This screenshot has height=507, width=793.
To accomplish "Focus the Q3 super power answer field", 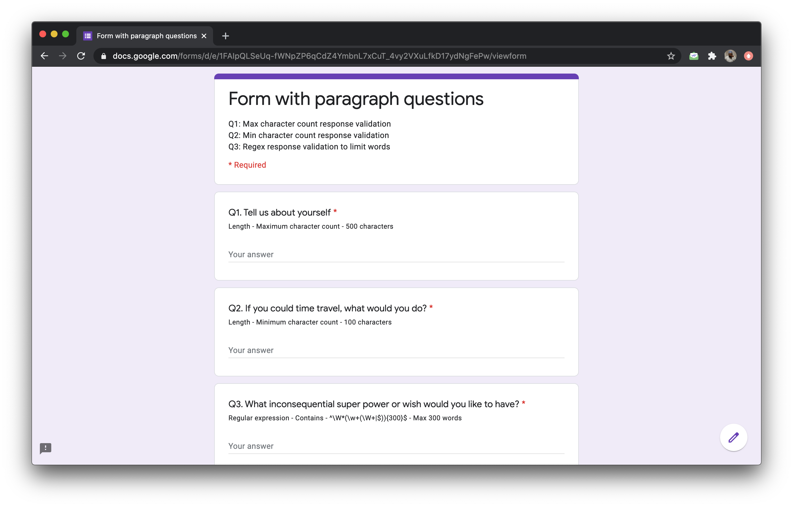I will click(x=396, y=446).
